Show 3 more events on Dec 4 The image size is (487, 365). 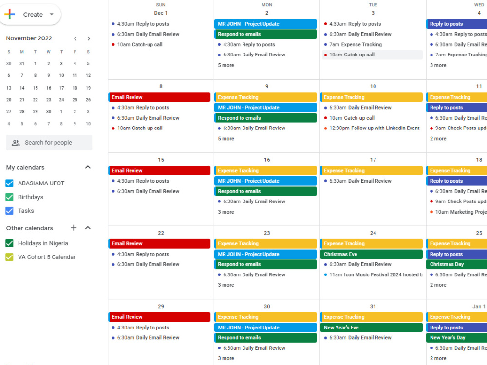click(438, 65)
